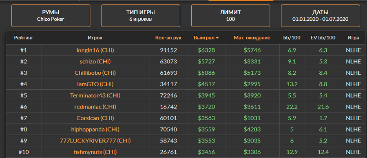This screenshot has height=158, width=367.
Task: Sort by Кол-во рук column header
Action: click(x=168, y=38)
